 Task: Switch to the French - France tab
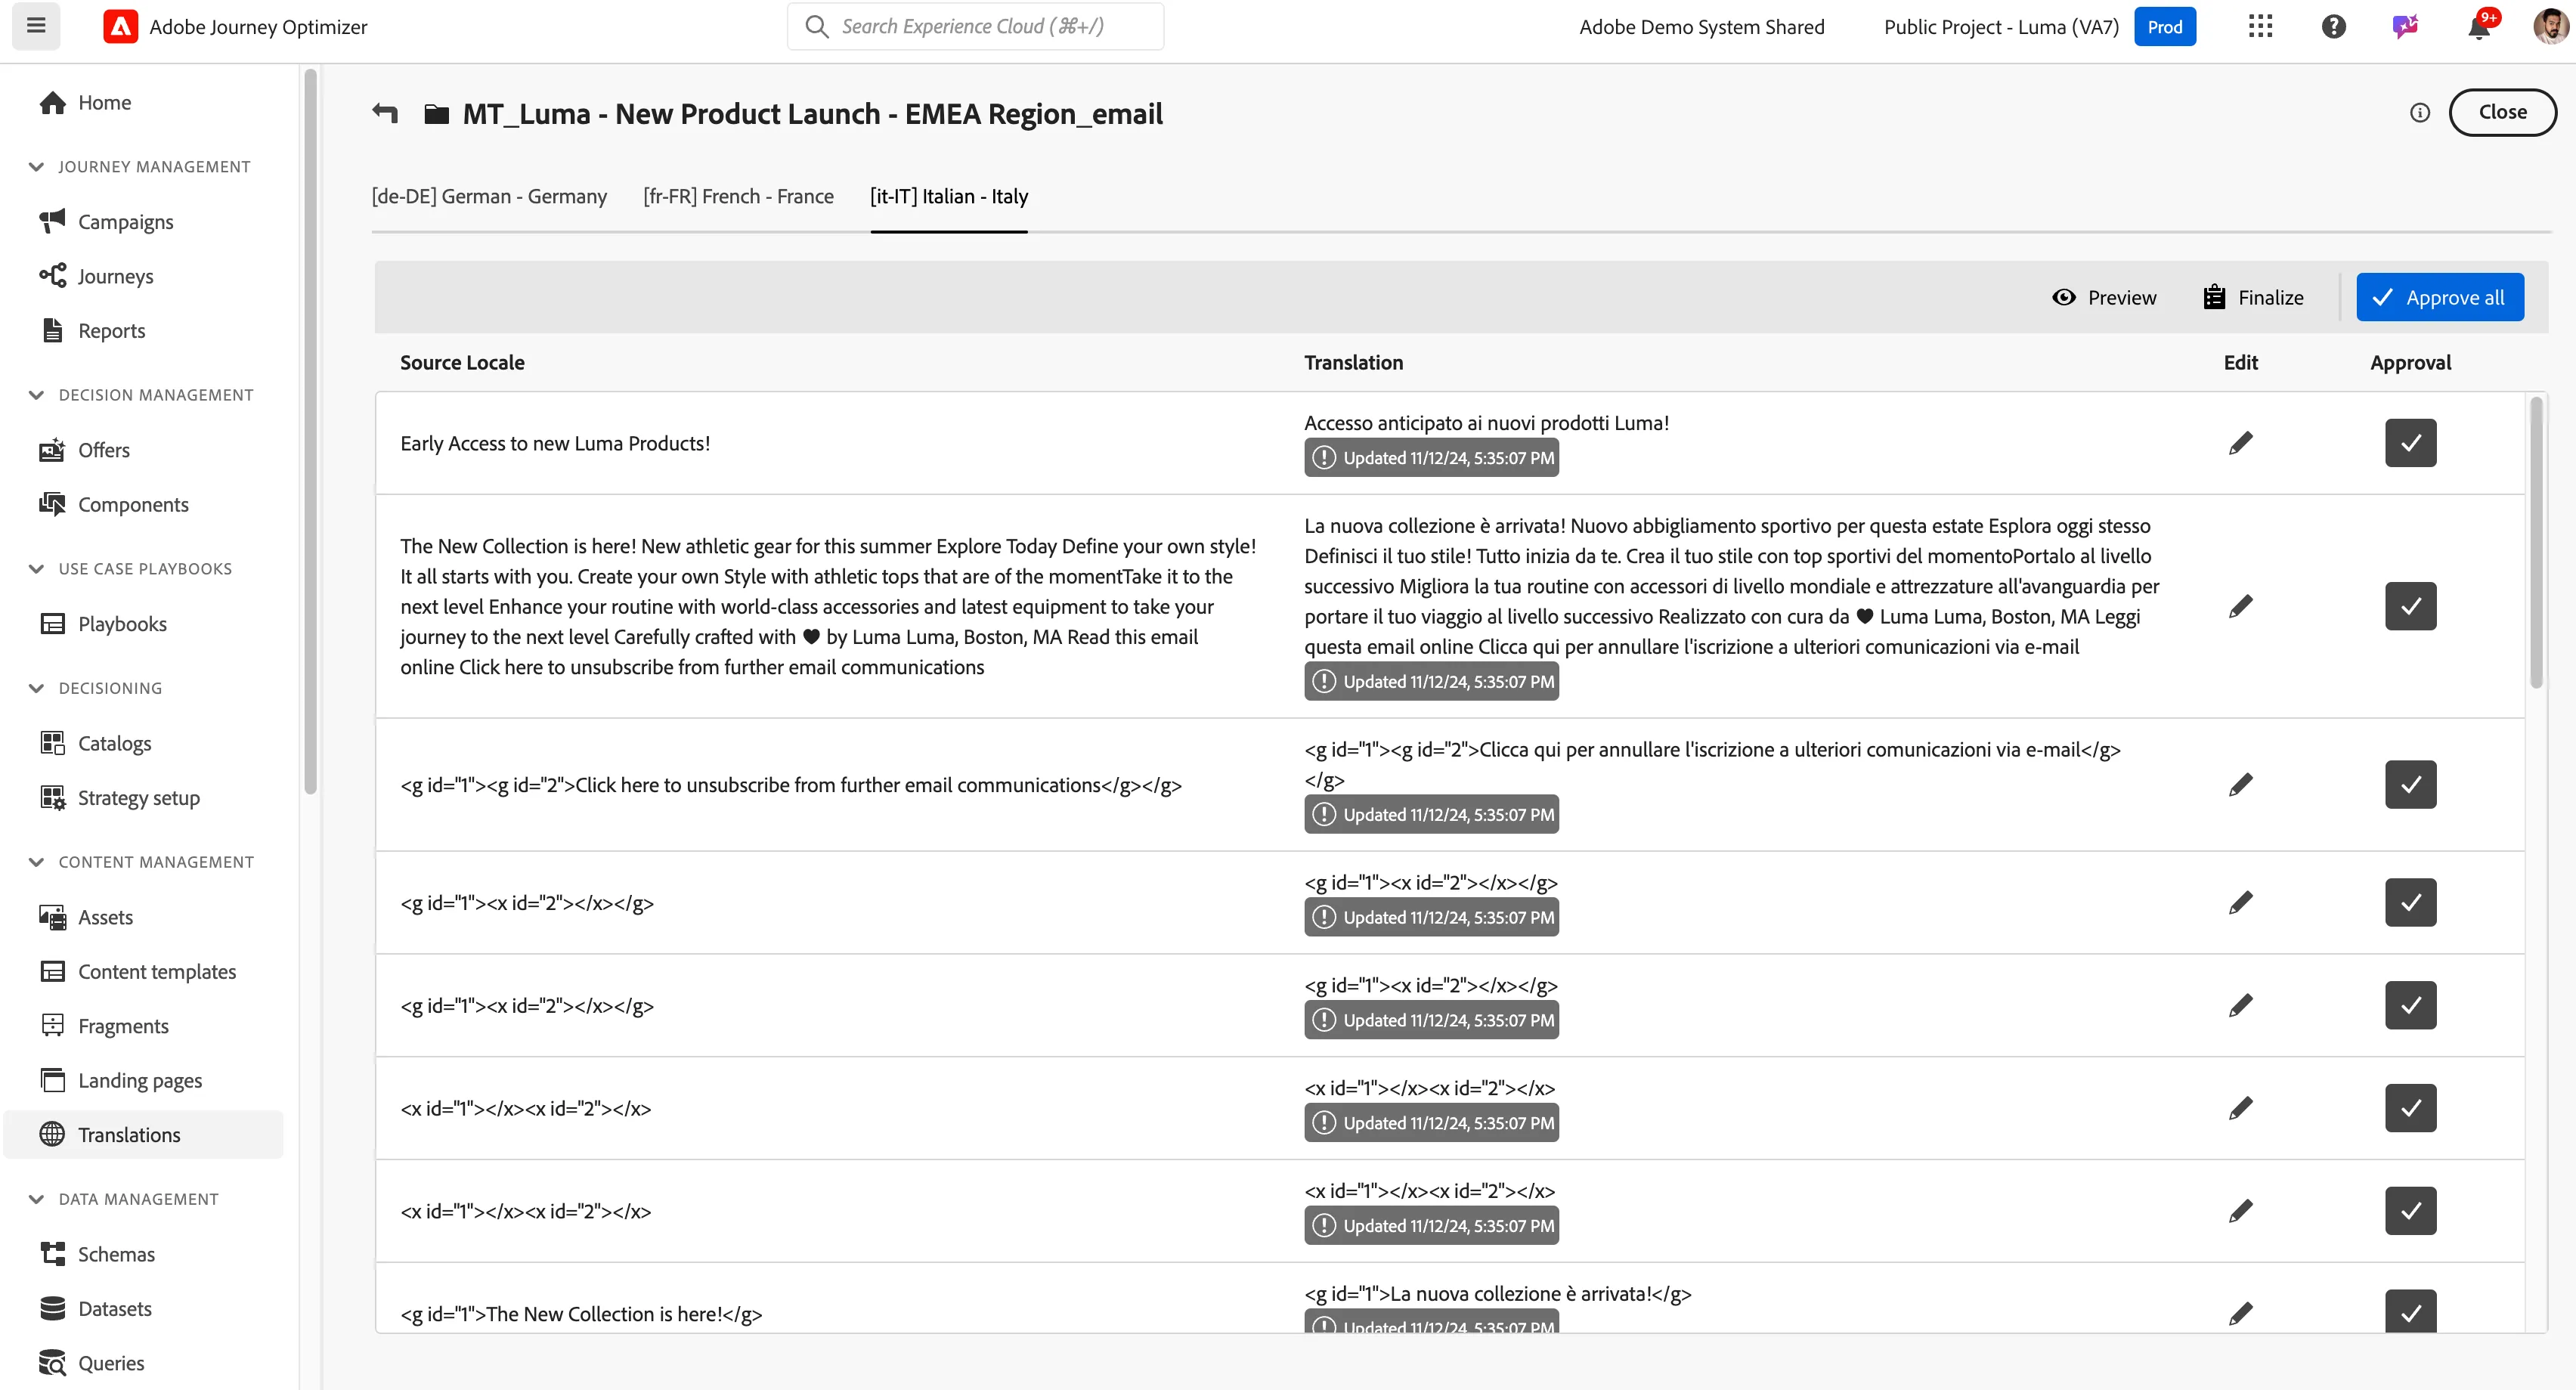738,196
